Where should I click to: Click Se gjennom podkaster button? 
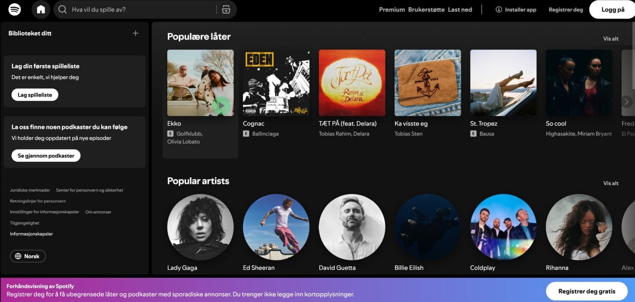click(46, 156)
